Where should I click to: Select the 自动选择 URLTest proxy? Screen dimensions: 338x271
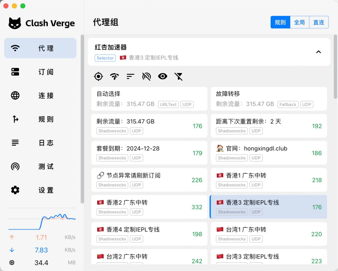coord(149,99)
